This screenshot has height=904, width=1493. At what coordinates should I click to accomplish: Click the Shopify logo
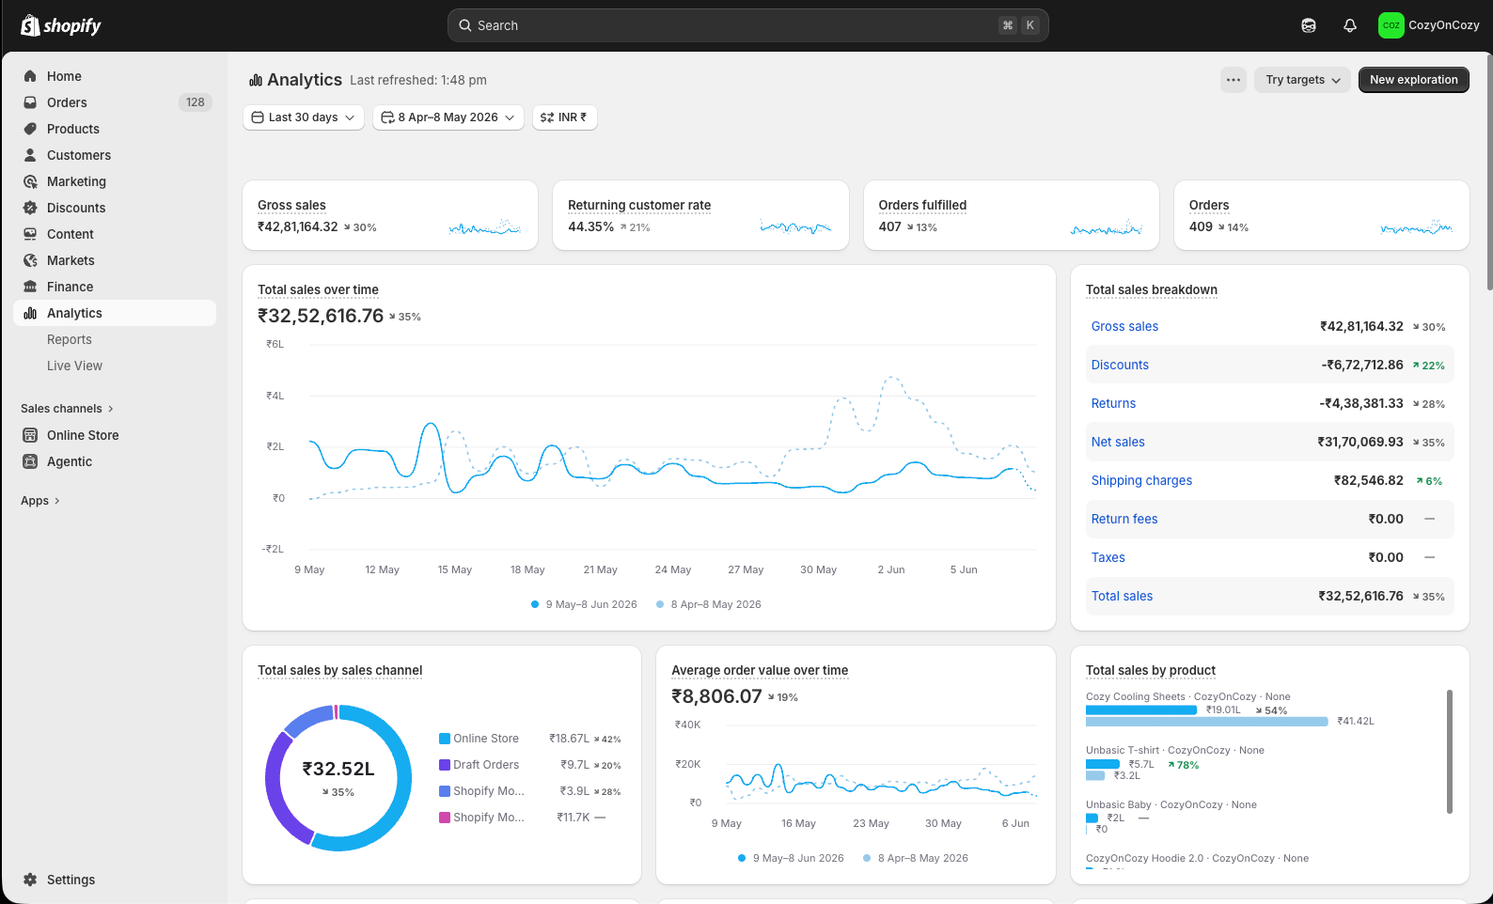[61, 25]
